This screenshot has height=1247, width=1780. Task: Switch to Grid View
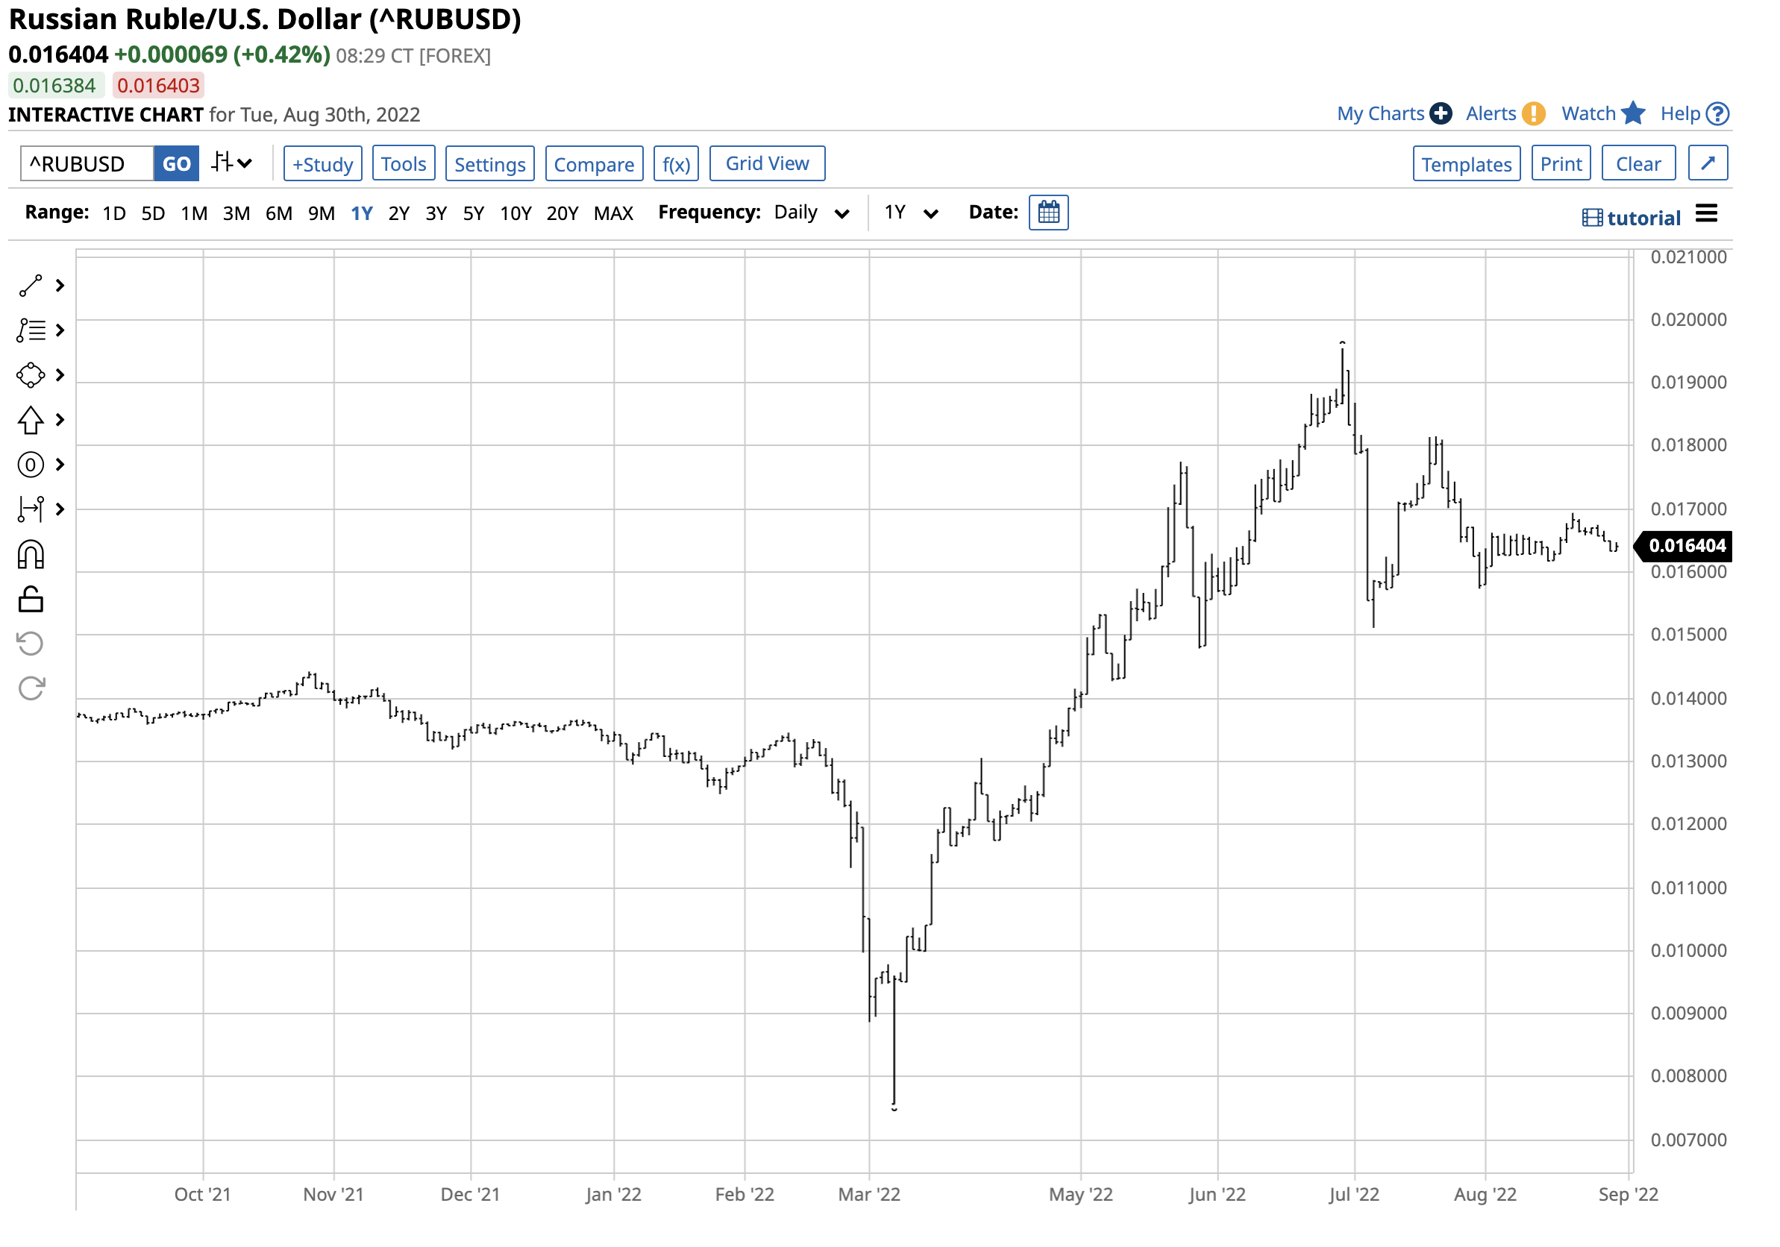767,163
